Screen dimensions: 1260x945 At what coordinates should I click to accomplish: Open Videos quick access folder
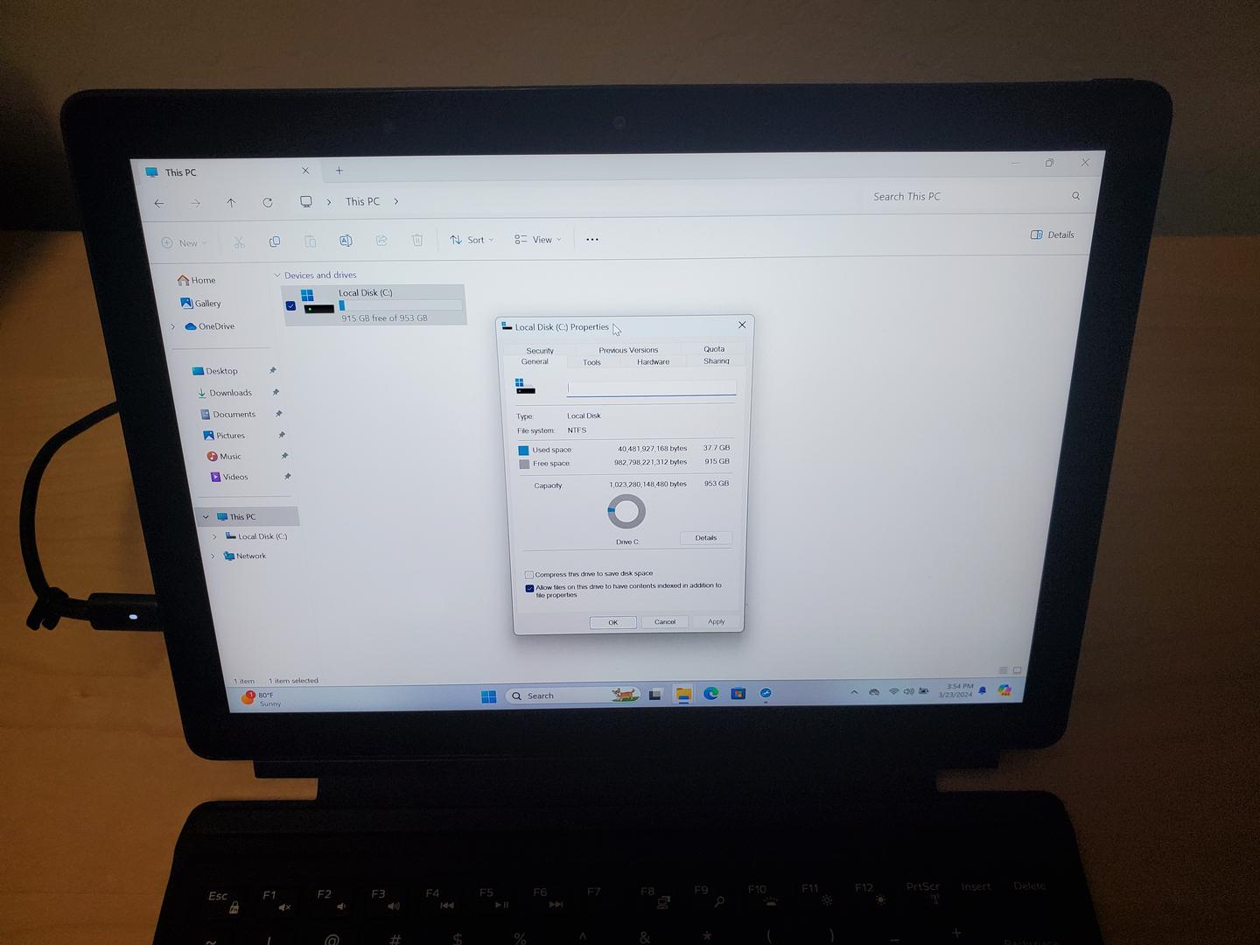[229, 477]
